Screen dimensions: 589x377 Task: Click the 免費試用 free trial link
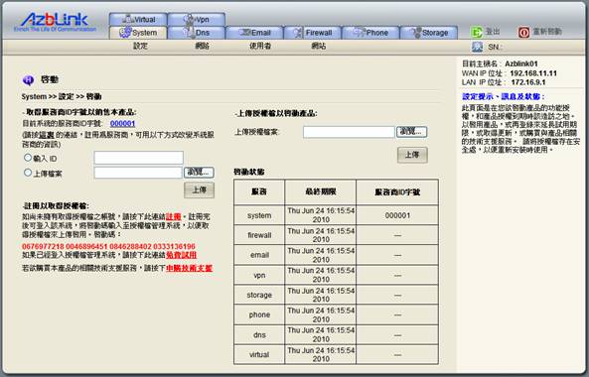[x=182, y=255]
